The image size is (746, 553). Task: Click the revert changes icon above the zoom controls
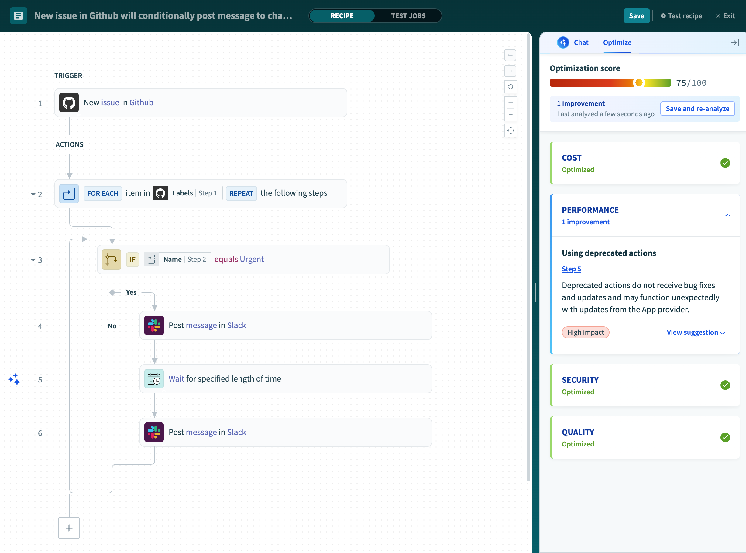point(511,87)
